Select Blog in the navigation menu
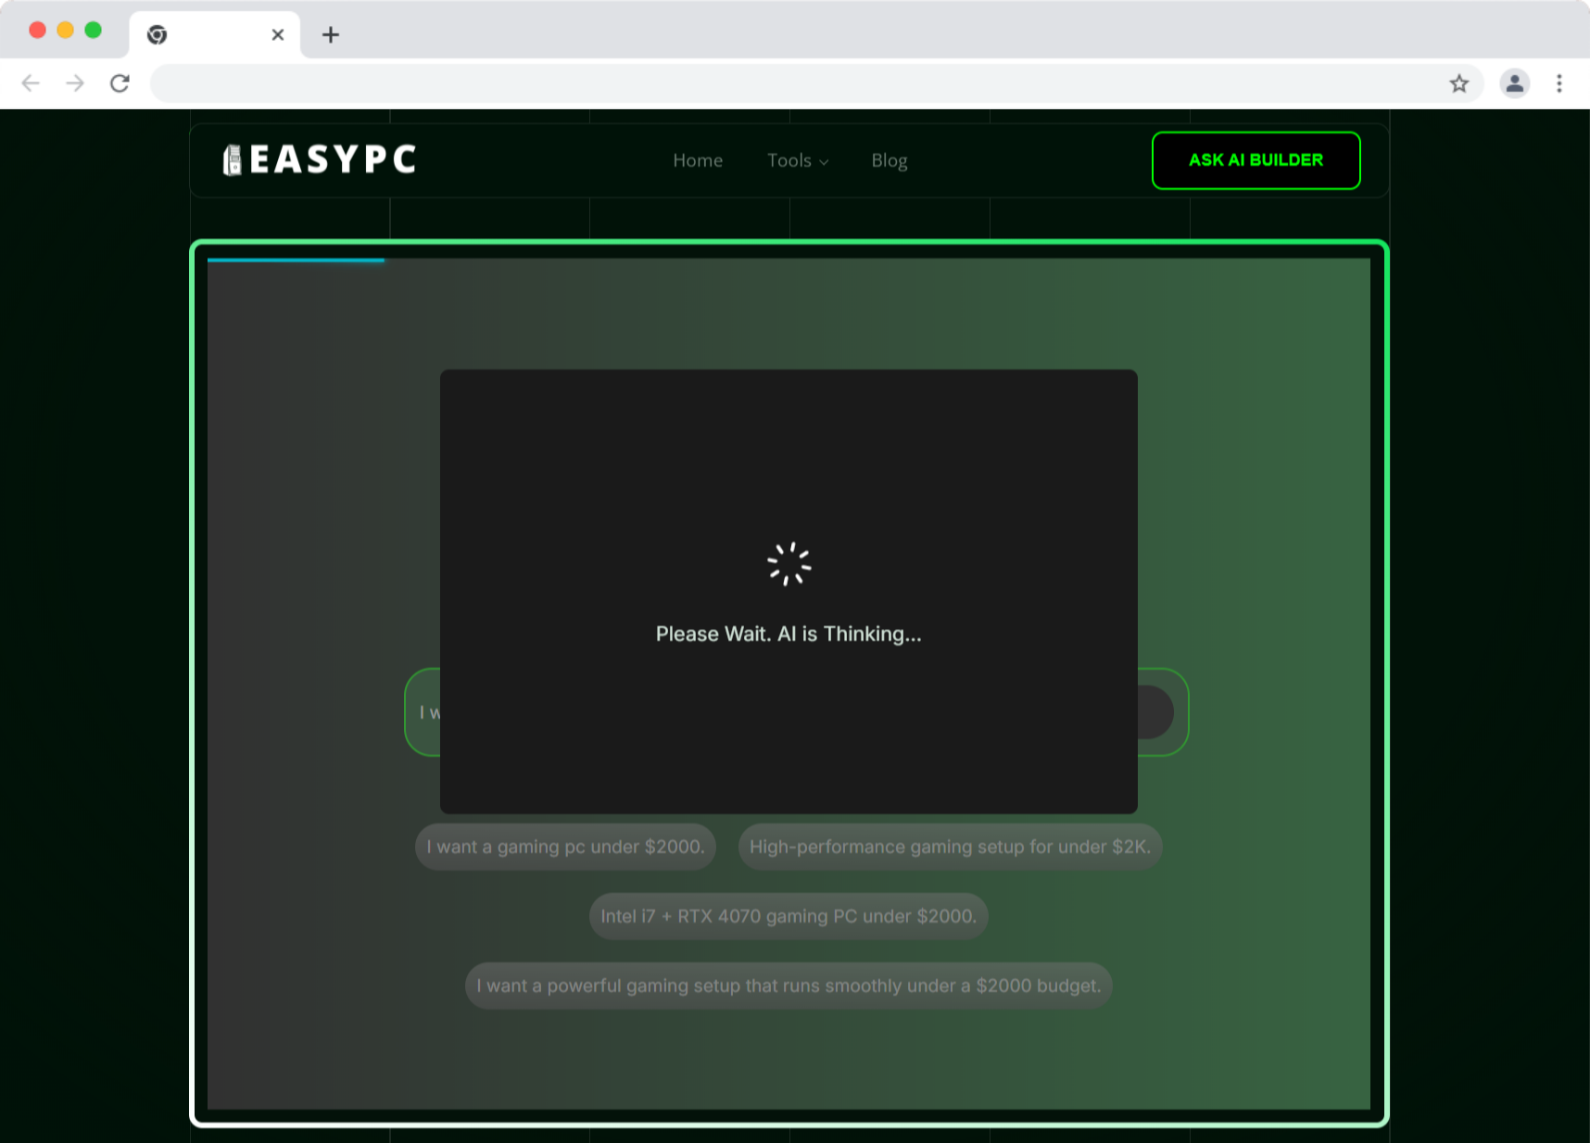Screen dimensions: 1590x1143 (889, 160)
